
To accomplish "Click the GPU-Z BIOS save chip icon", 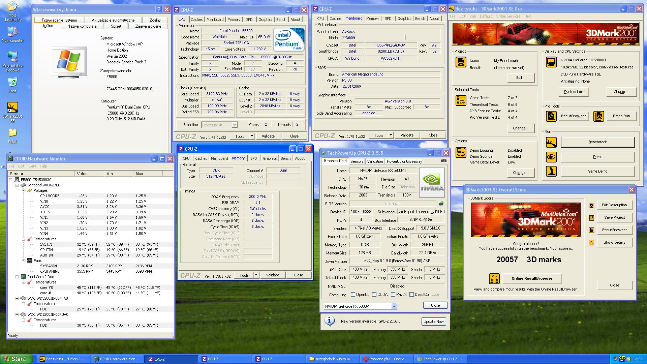I will point(441,204).
